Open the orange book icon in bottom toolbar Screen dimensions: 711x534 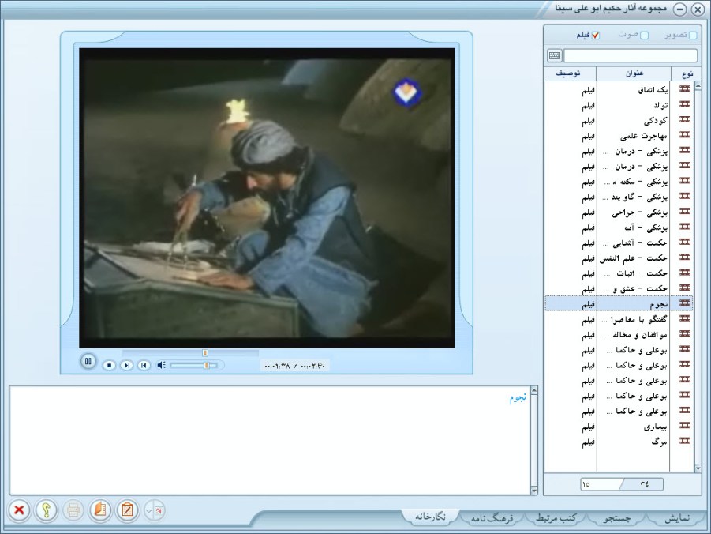pos(99,510)
